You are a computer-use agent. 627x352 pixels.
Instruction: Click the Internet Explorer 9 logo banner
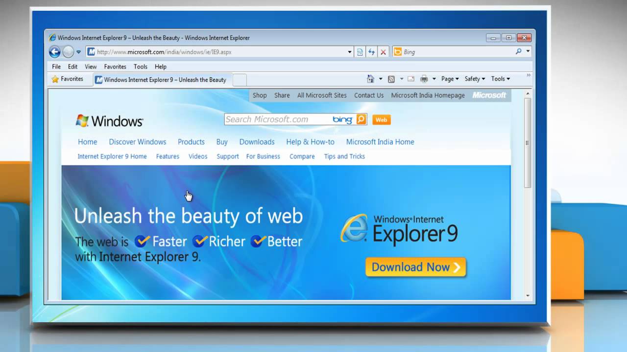(399, 229)
